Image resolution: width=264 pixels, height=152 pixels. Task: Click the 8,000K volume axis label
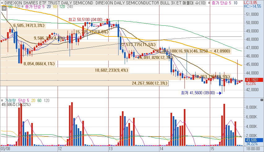252,107
